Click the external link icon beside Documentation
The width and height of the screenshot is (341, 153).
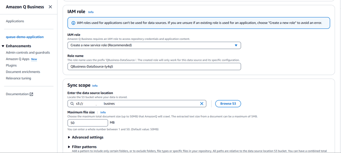(31, 94)
